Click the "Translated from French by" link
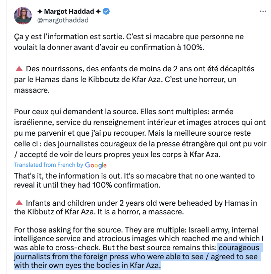The image size is (271, 274). 49,165
